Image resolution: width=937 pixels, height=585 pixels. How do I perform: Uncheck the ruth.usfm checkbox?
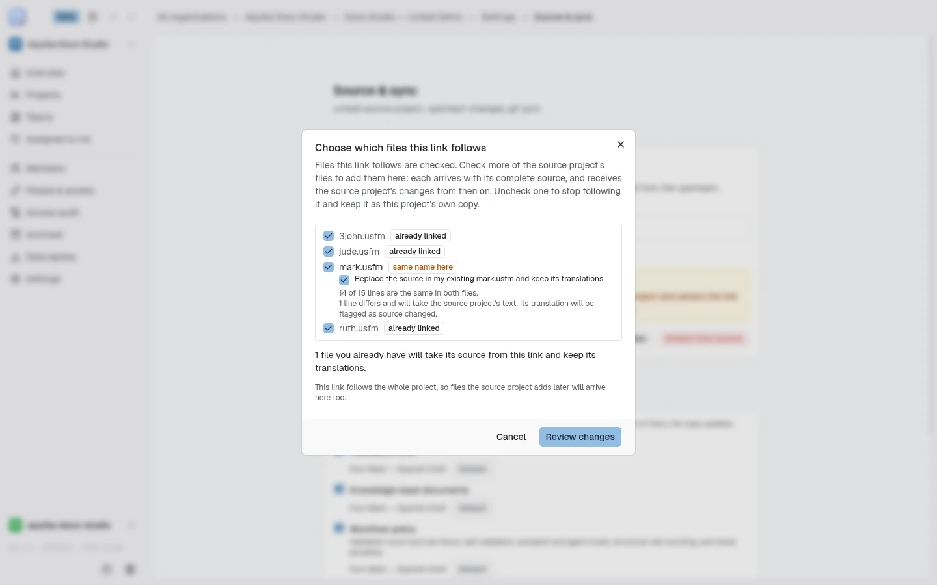329,328
